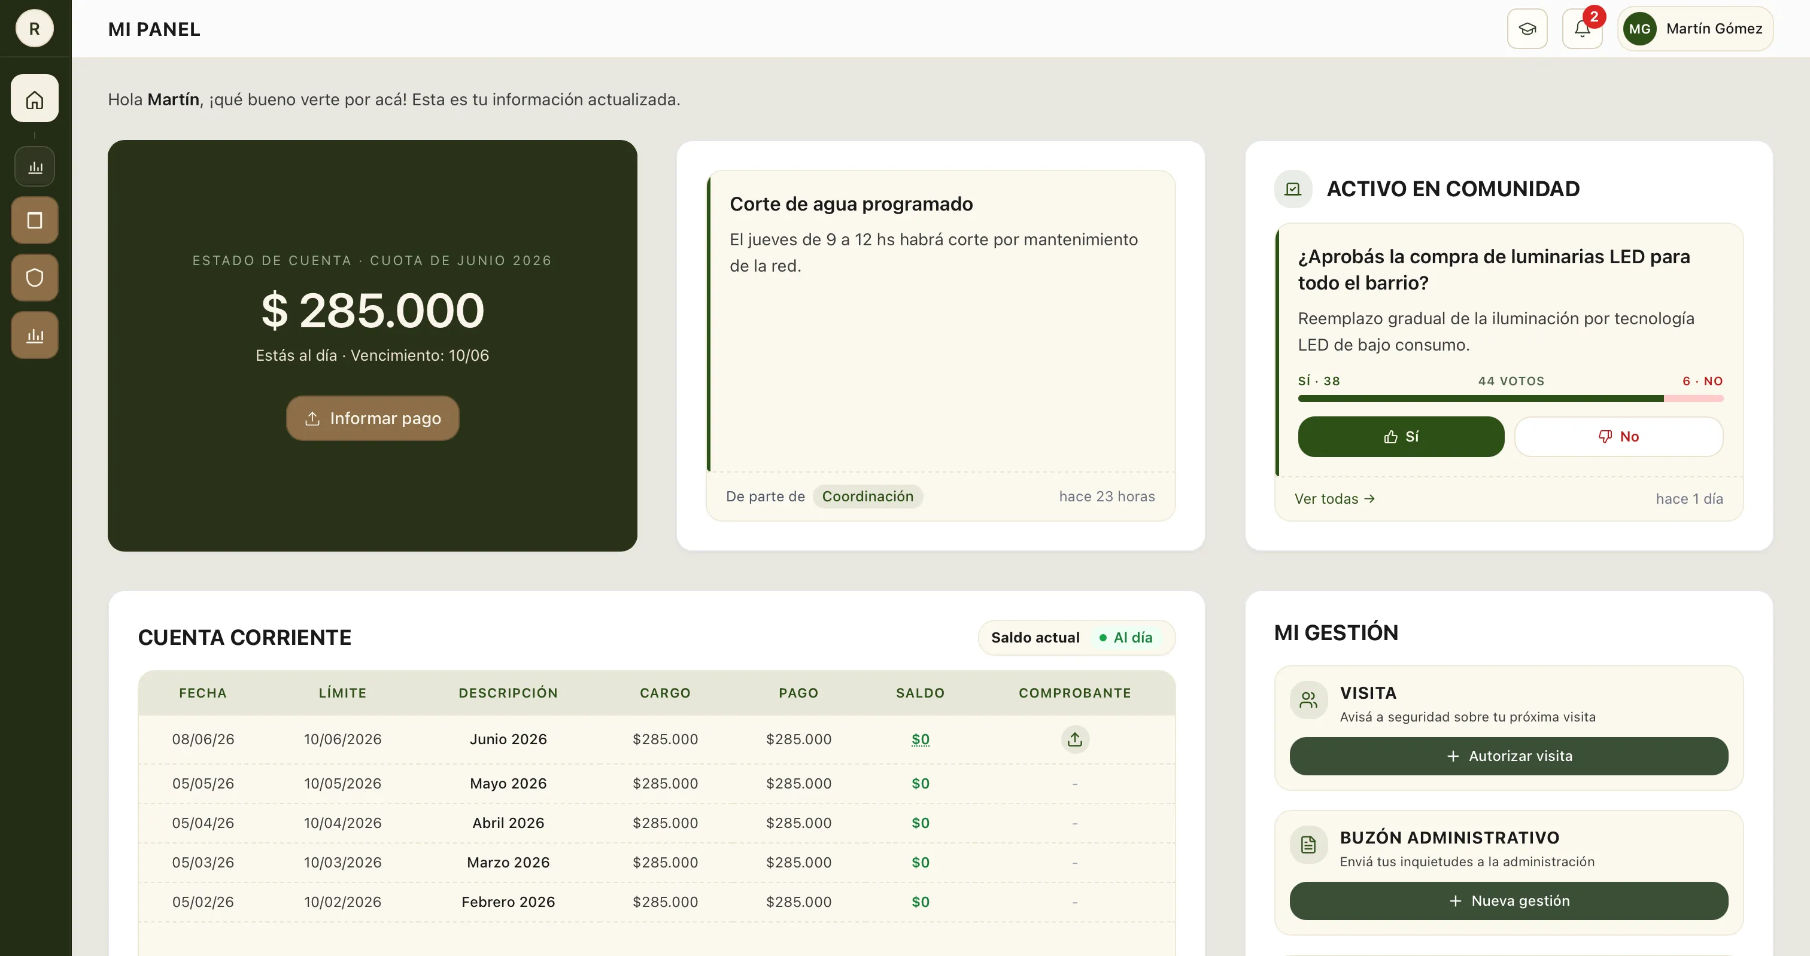This screenshot has width=1810, height=956.
Task: Upload comprobante icon for Junio 2026
Action: point(1074,739)
